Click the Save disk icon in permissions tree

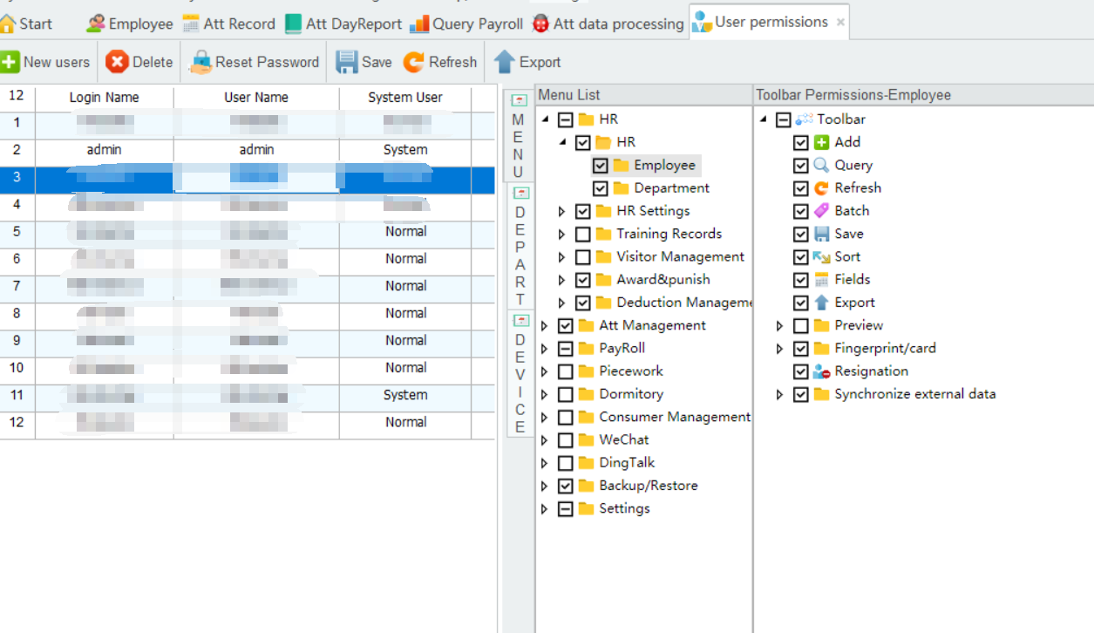click(x=821, y=234)
